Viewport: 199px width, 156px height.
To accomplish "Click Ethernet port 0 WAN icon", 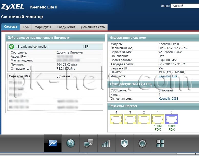I will coord(172,119).
